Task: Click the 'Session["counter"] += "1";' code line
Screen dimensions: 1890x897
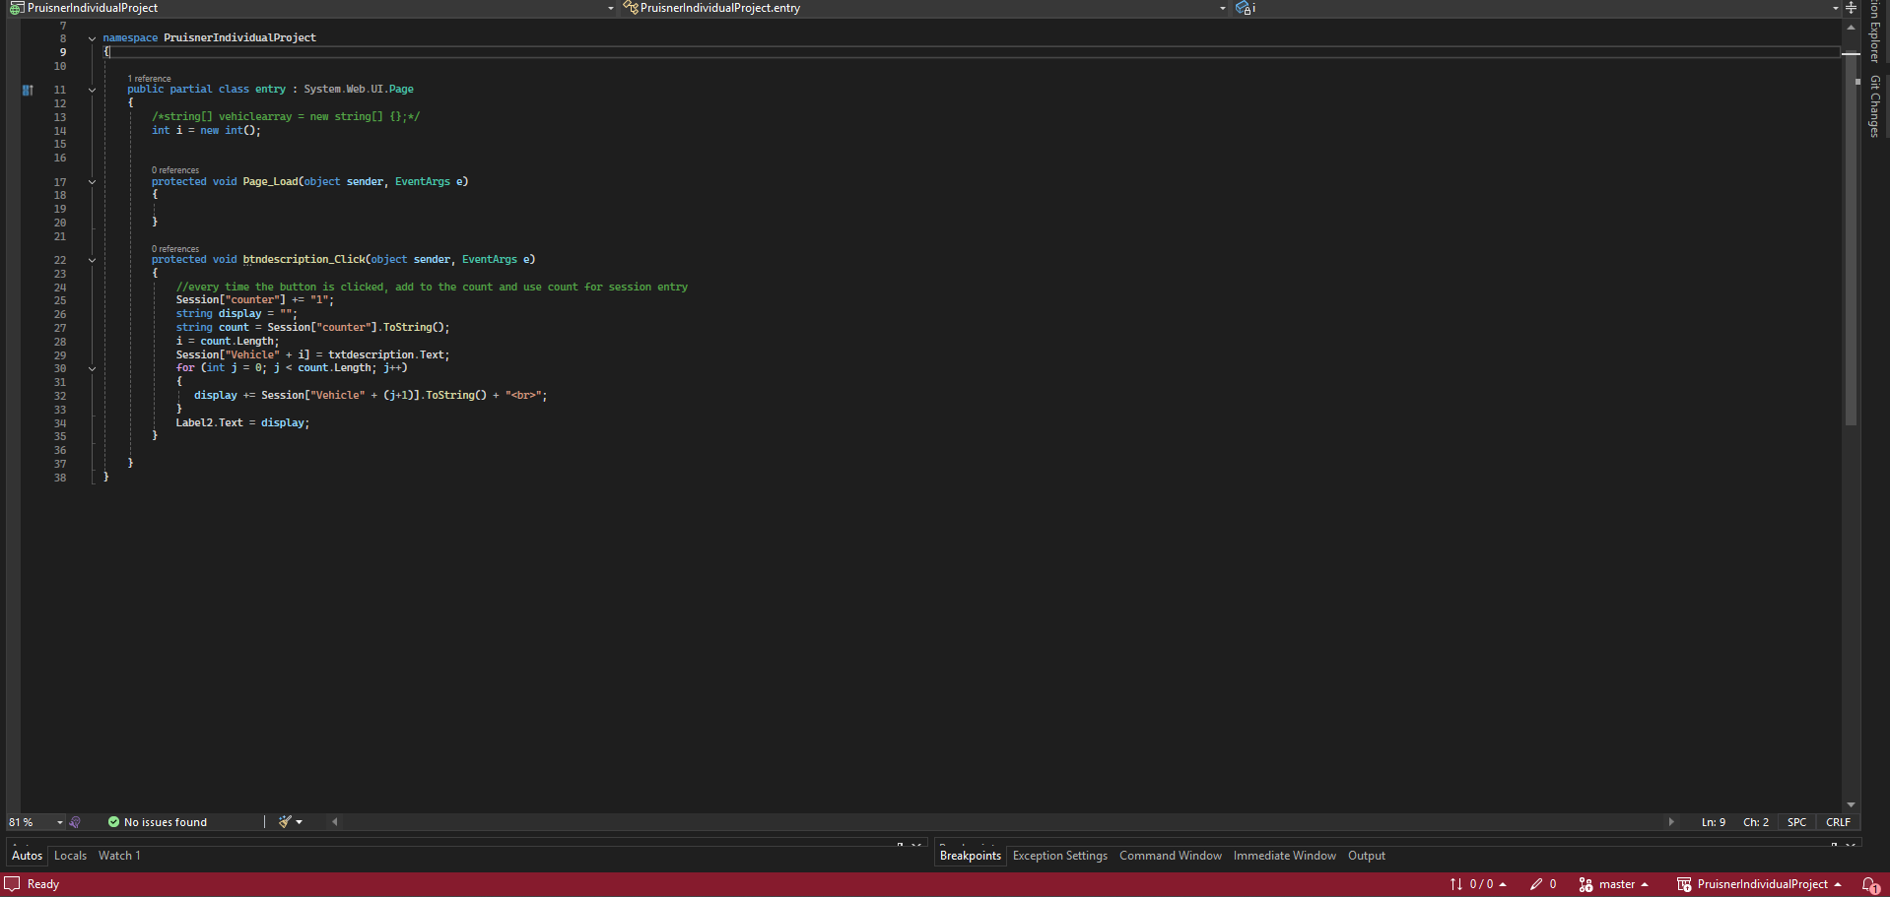Action: coord(255,300)
